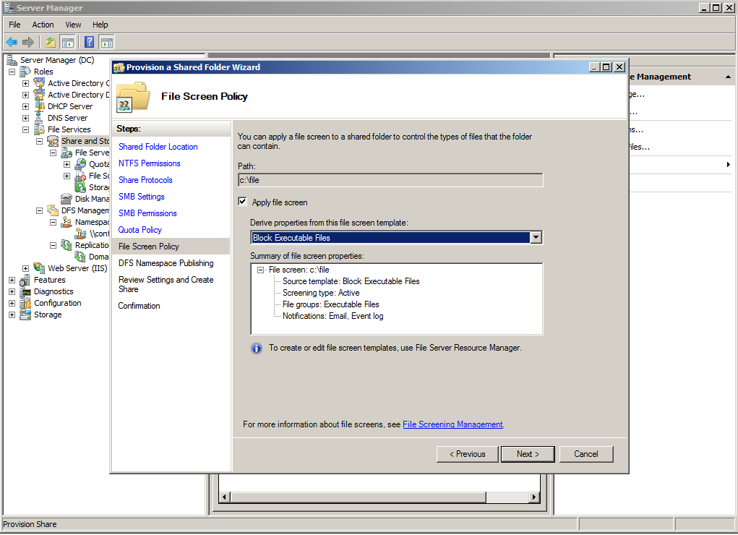
Task: Click the Previous button
Action: tap(467, 454)
